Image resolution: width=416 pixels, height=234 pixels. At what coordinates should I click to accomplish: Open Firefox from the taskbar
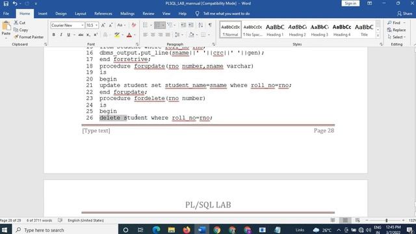pyautogui.click(x=187, y=230)
